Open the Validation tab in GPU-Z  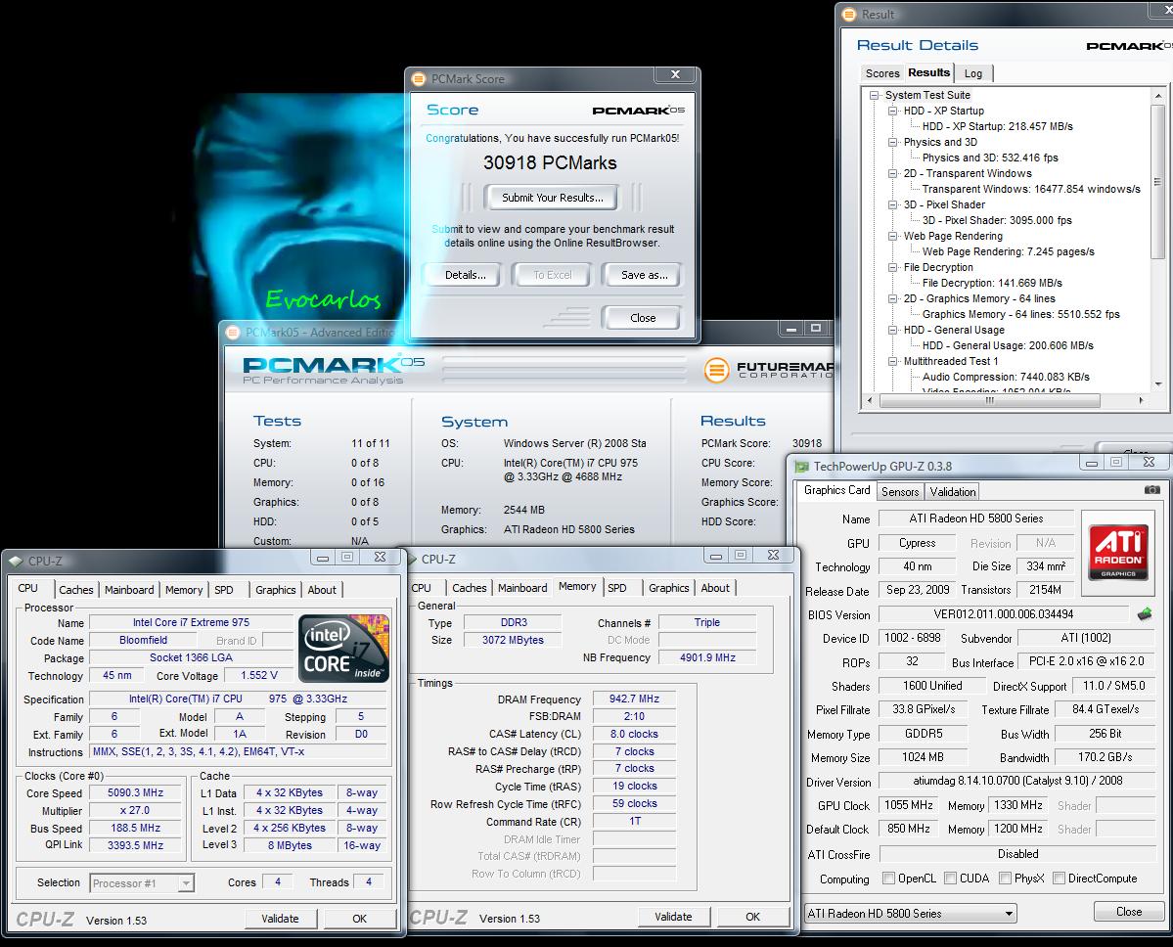952,491
